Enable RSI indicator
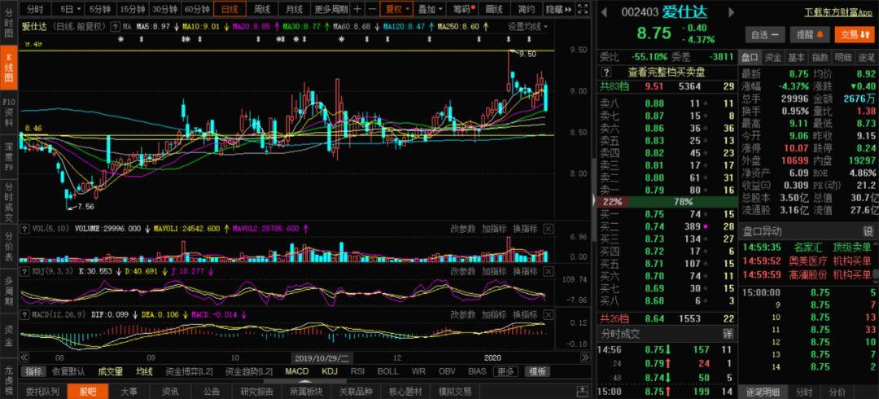Image resolution: width=879 pixels, height=399 pixels. (357, 371)
